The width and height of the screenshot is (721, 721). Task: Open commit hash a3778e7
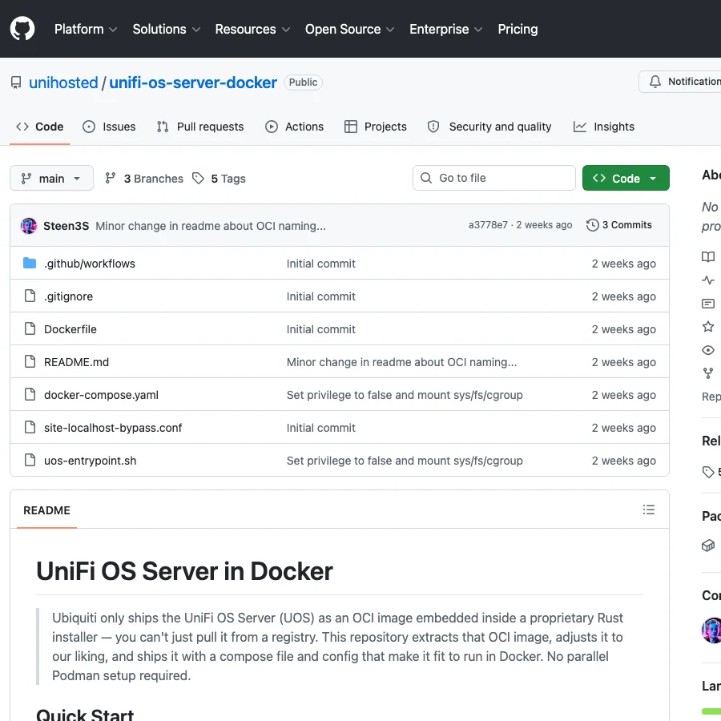click(488, 225)
